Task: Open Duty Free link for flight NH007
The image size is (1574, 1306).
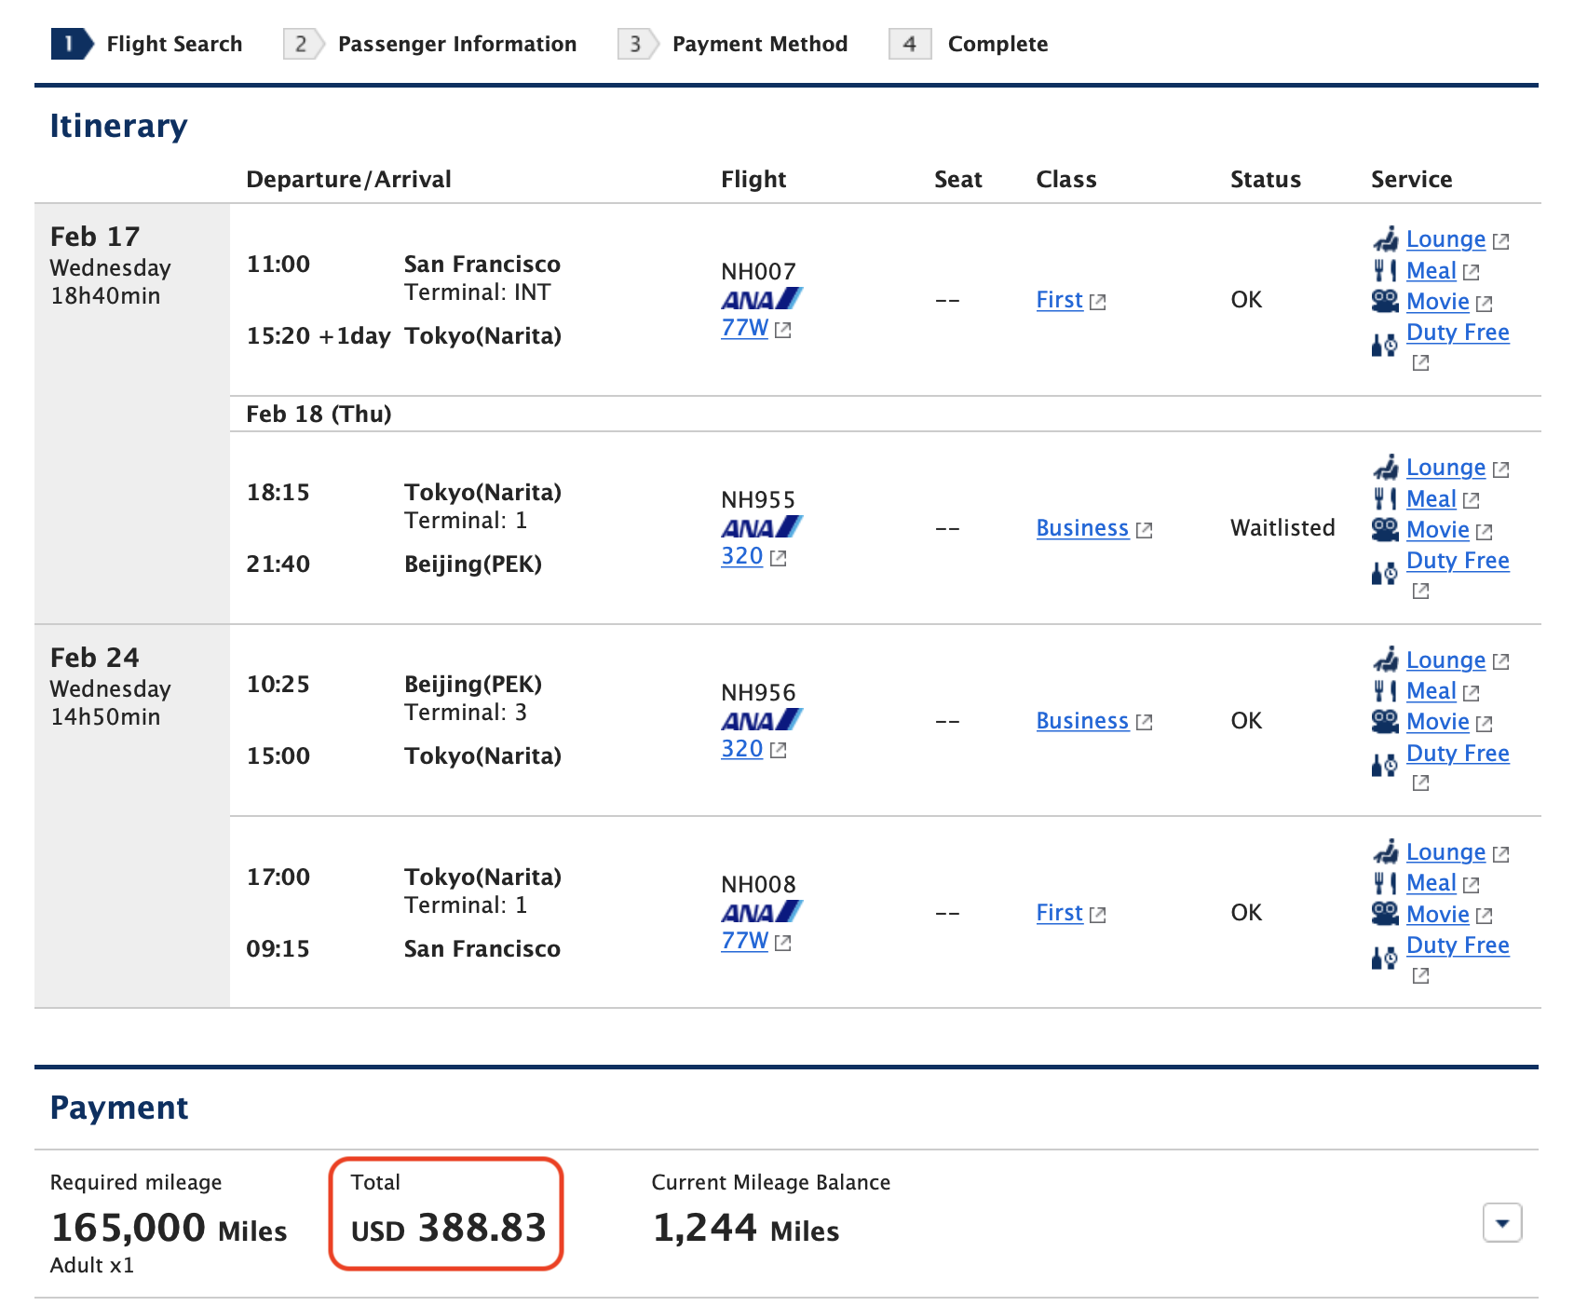Action: (x=1458, y=333)
